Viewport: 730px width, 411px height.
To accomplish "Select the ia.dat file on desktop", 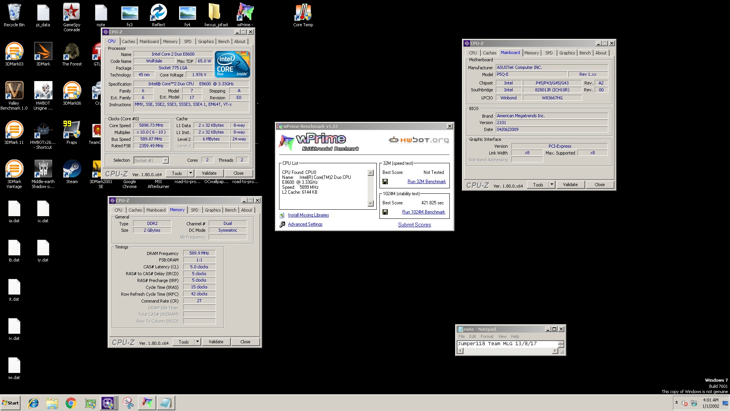I will (14, 212).
